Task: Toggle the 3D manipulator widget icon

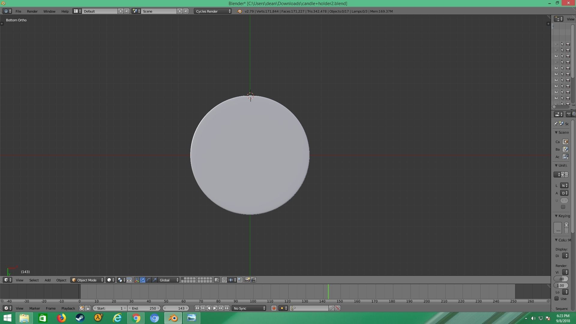Action: pyautogui.click(x=137, y=280)
